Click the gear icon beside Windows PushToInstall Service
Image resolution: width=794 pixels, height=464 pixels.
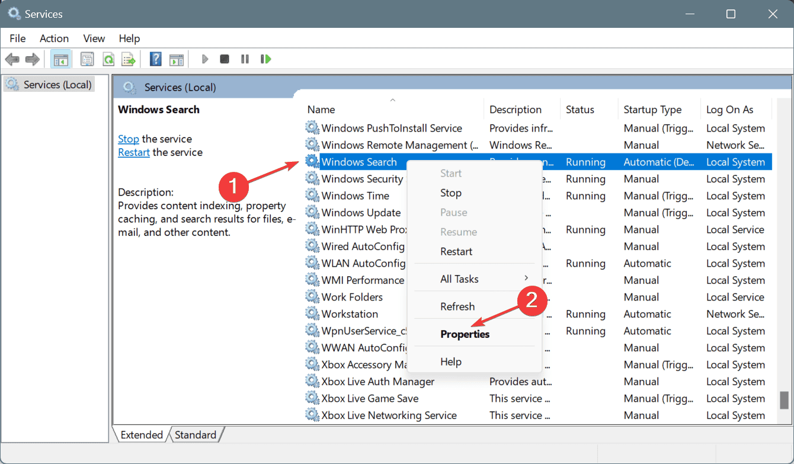(312, 128)
